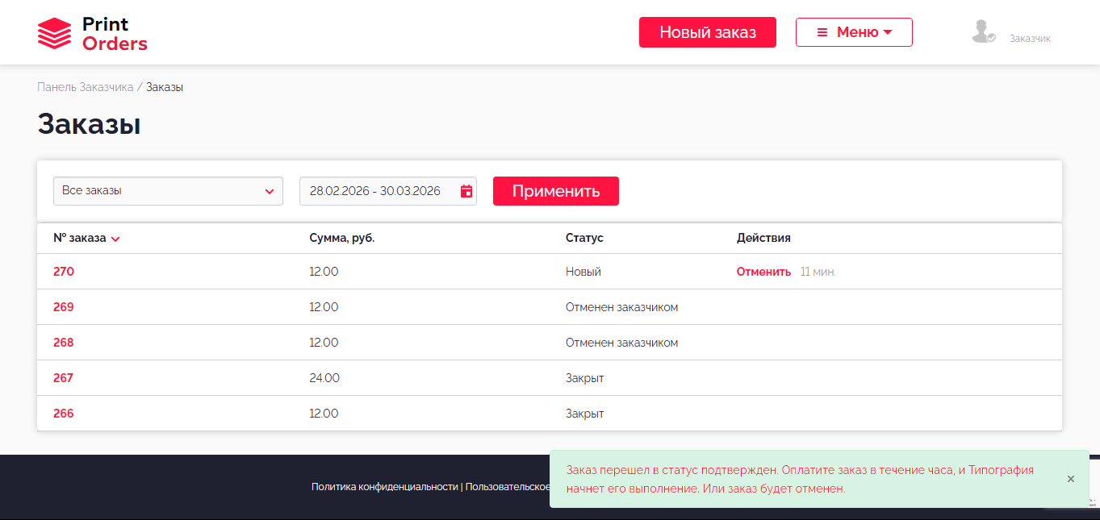Close the green notification message

pyautogui.click(x=1070, y=479)
